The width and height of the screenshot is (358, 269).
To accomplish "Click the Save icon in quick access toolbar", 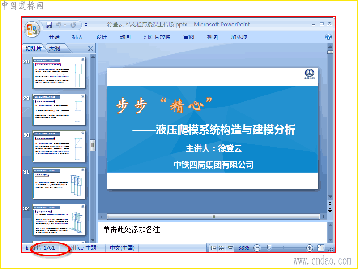I will 49,25.
